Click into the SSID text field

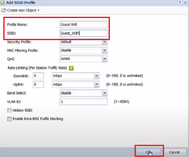pos(83,33)
